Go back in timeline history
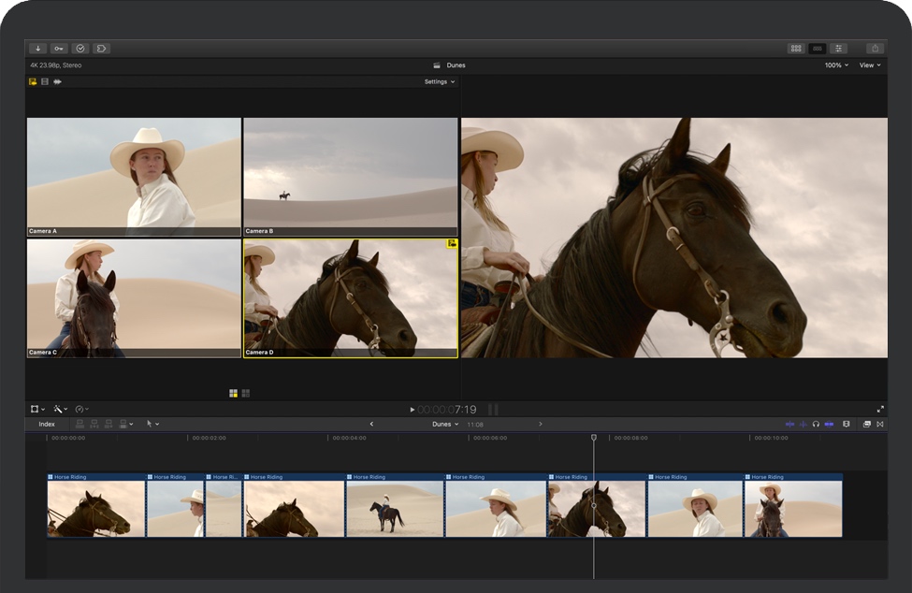Viewport: 912px width, 593px height. pyautogui.click(x=371, y=424)
